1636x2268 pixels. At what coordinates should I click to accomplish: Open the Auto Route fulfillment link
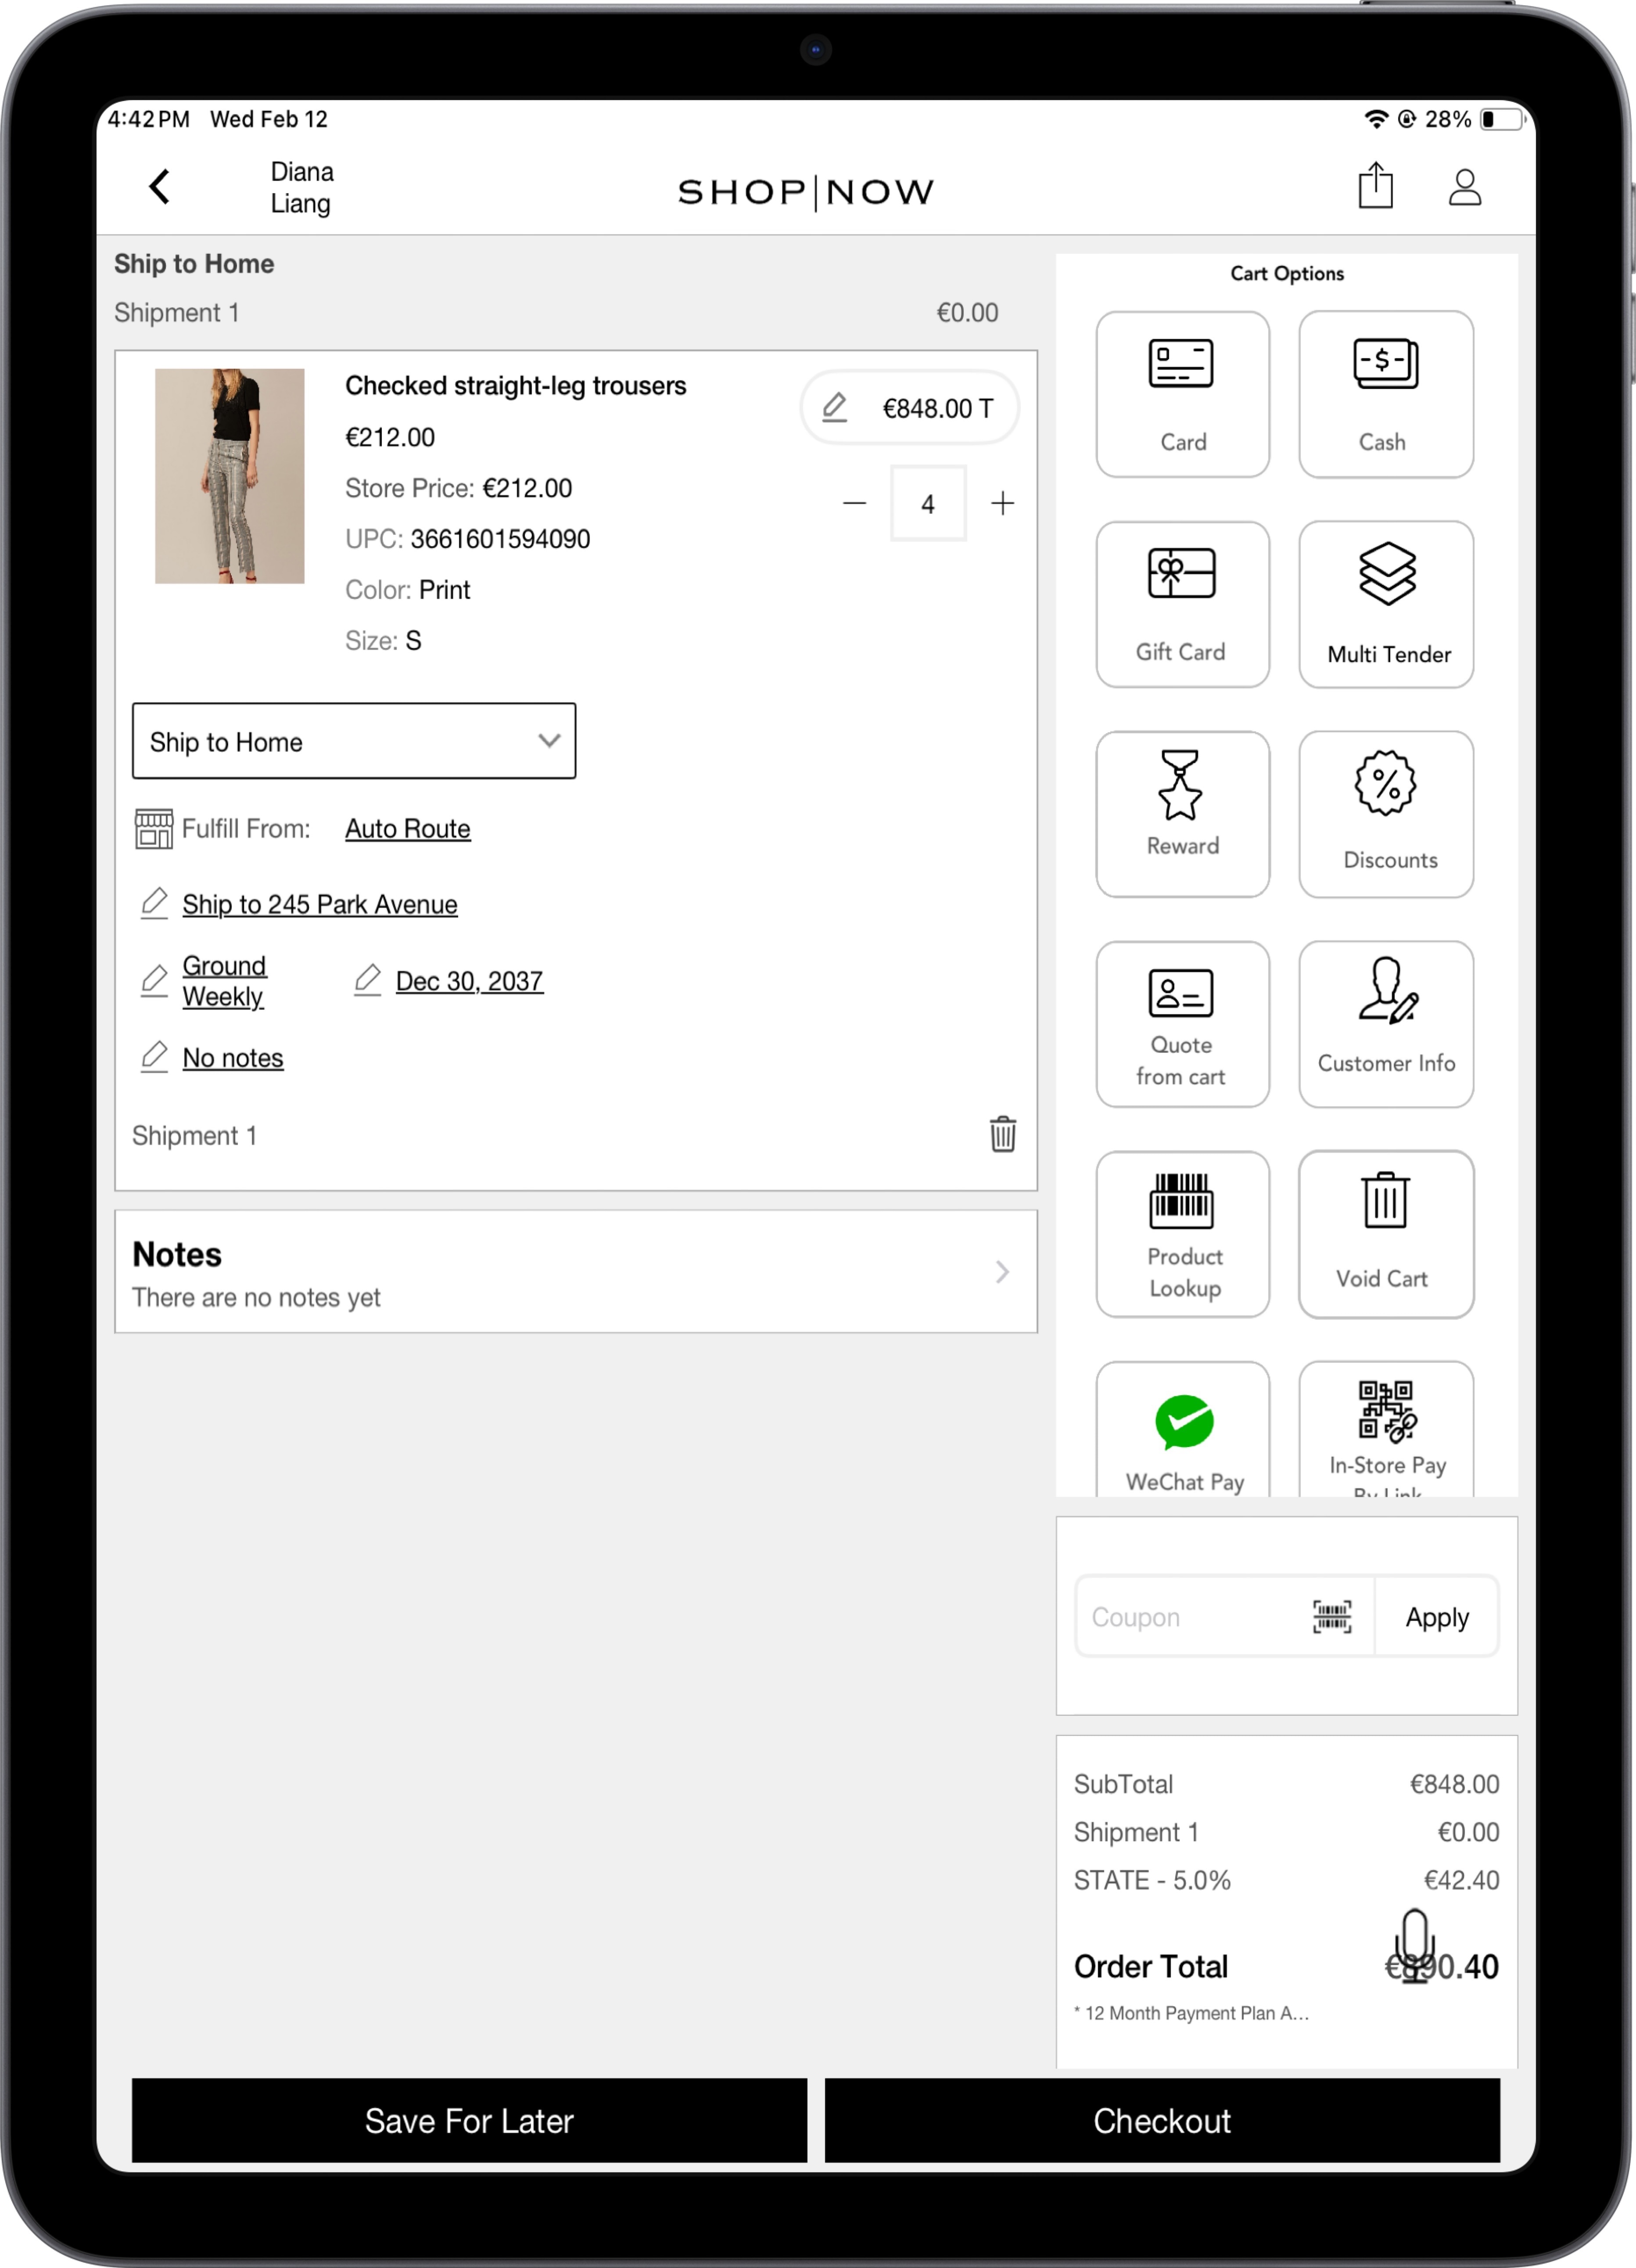[x=407, y=828]
